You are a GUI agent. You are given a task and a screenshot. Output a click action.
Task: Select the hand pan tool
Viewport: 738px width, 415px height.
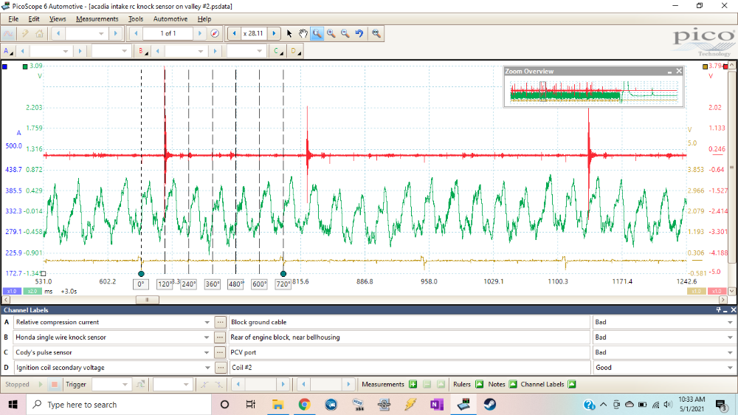point(303,33)
